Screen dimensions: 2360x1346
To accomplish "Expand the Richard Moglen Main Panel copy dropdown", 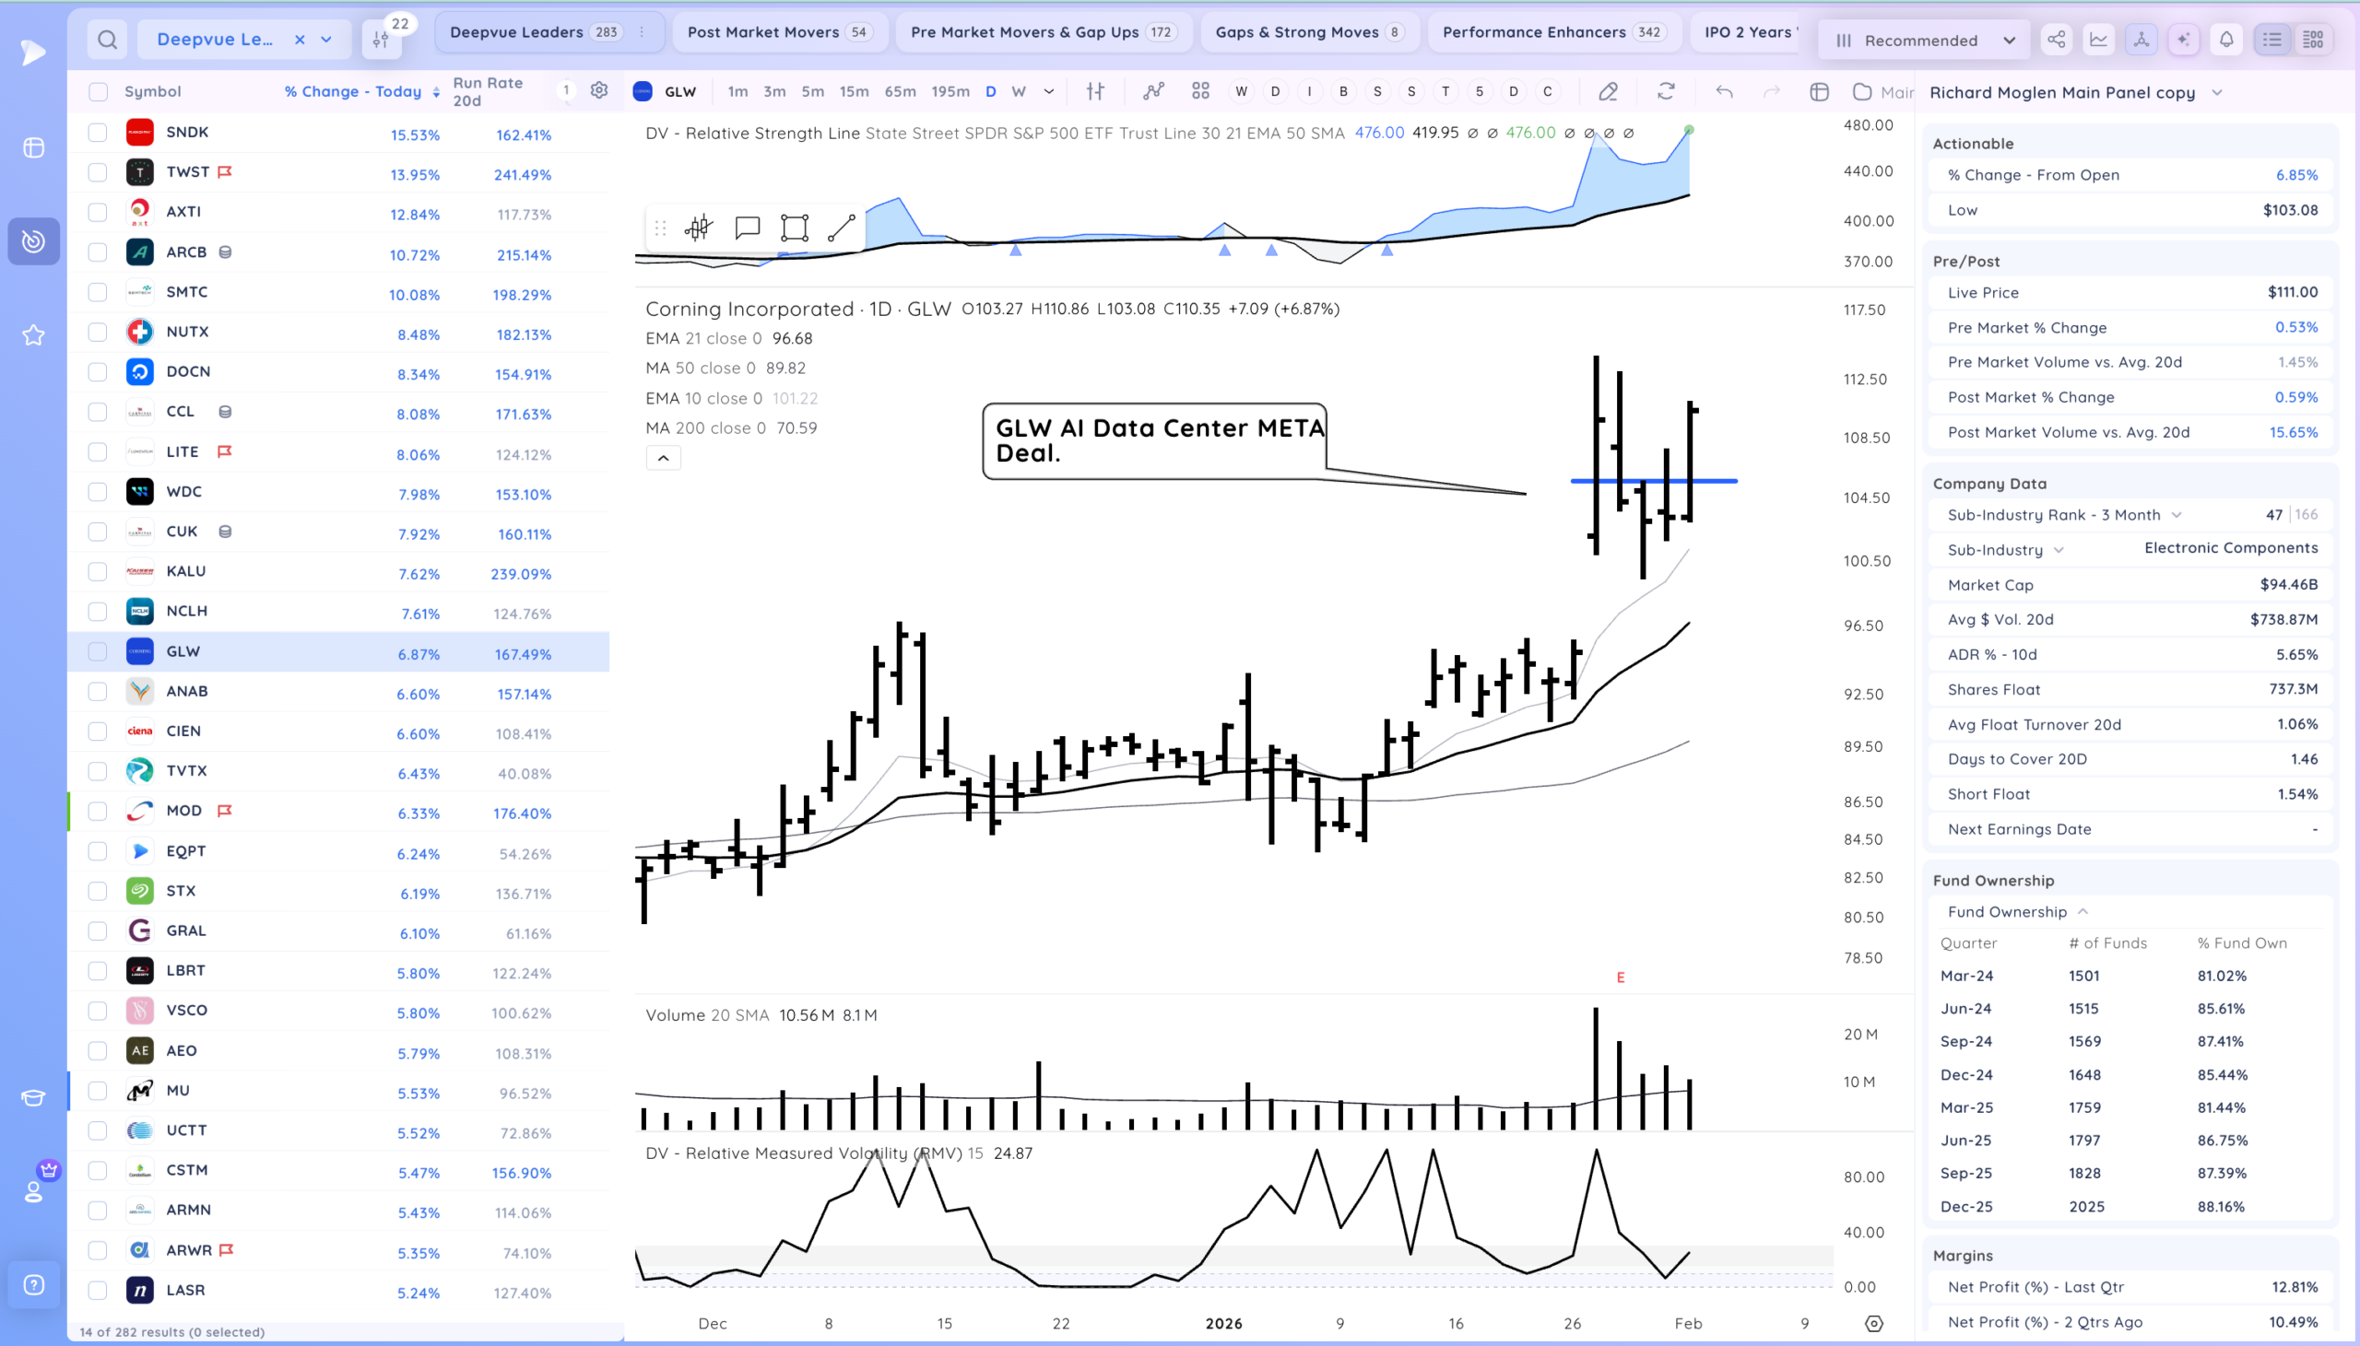I will pyautogui.click(x=2218, y=92).
